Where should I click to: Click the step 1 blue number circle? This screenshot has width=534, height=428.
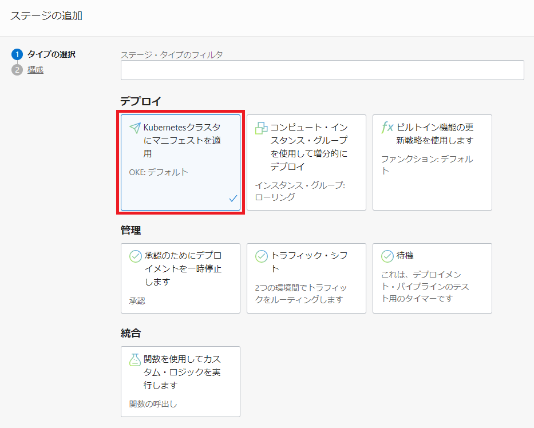click(x=17, y=54)
